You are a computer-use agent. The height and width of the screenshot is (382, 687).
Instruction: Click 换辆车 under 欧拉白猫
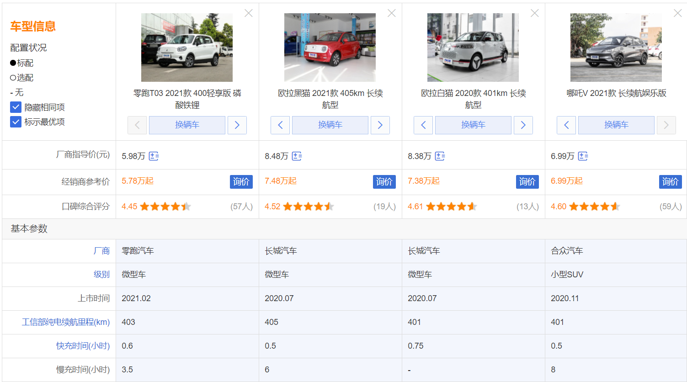473,125
